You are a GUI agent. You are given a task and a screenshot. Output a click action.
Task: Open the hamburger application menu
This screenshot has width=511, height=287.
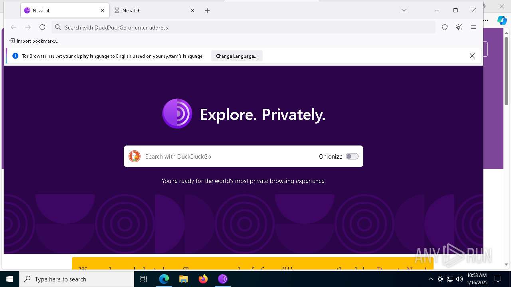pos(473,27)
